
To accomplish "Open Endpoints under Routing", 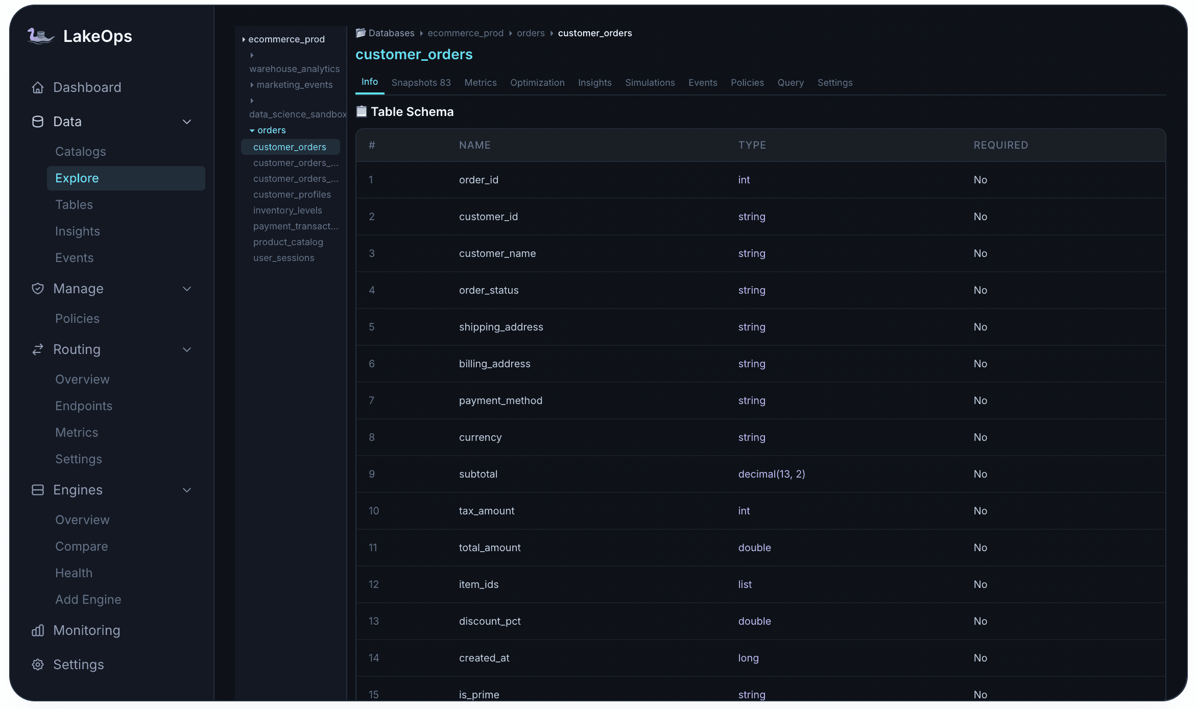I will 84,406.
